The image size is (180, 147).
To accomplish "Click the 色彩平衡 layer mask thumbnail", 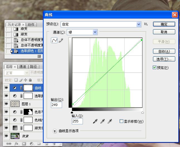I will (28, 112).
